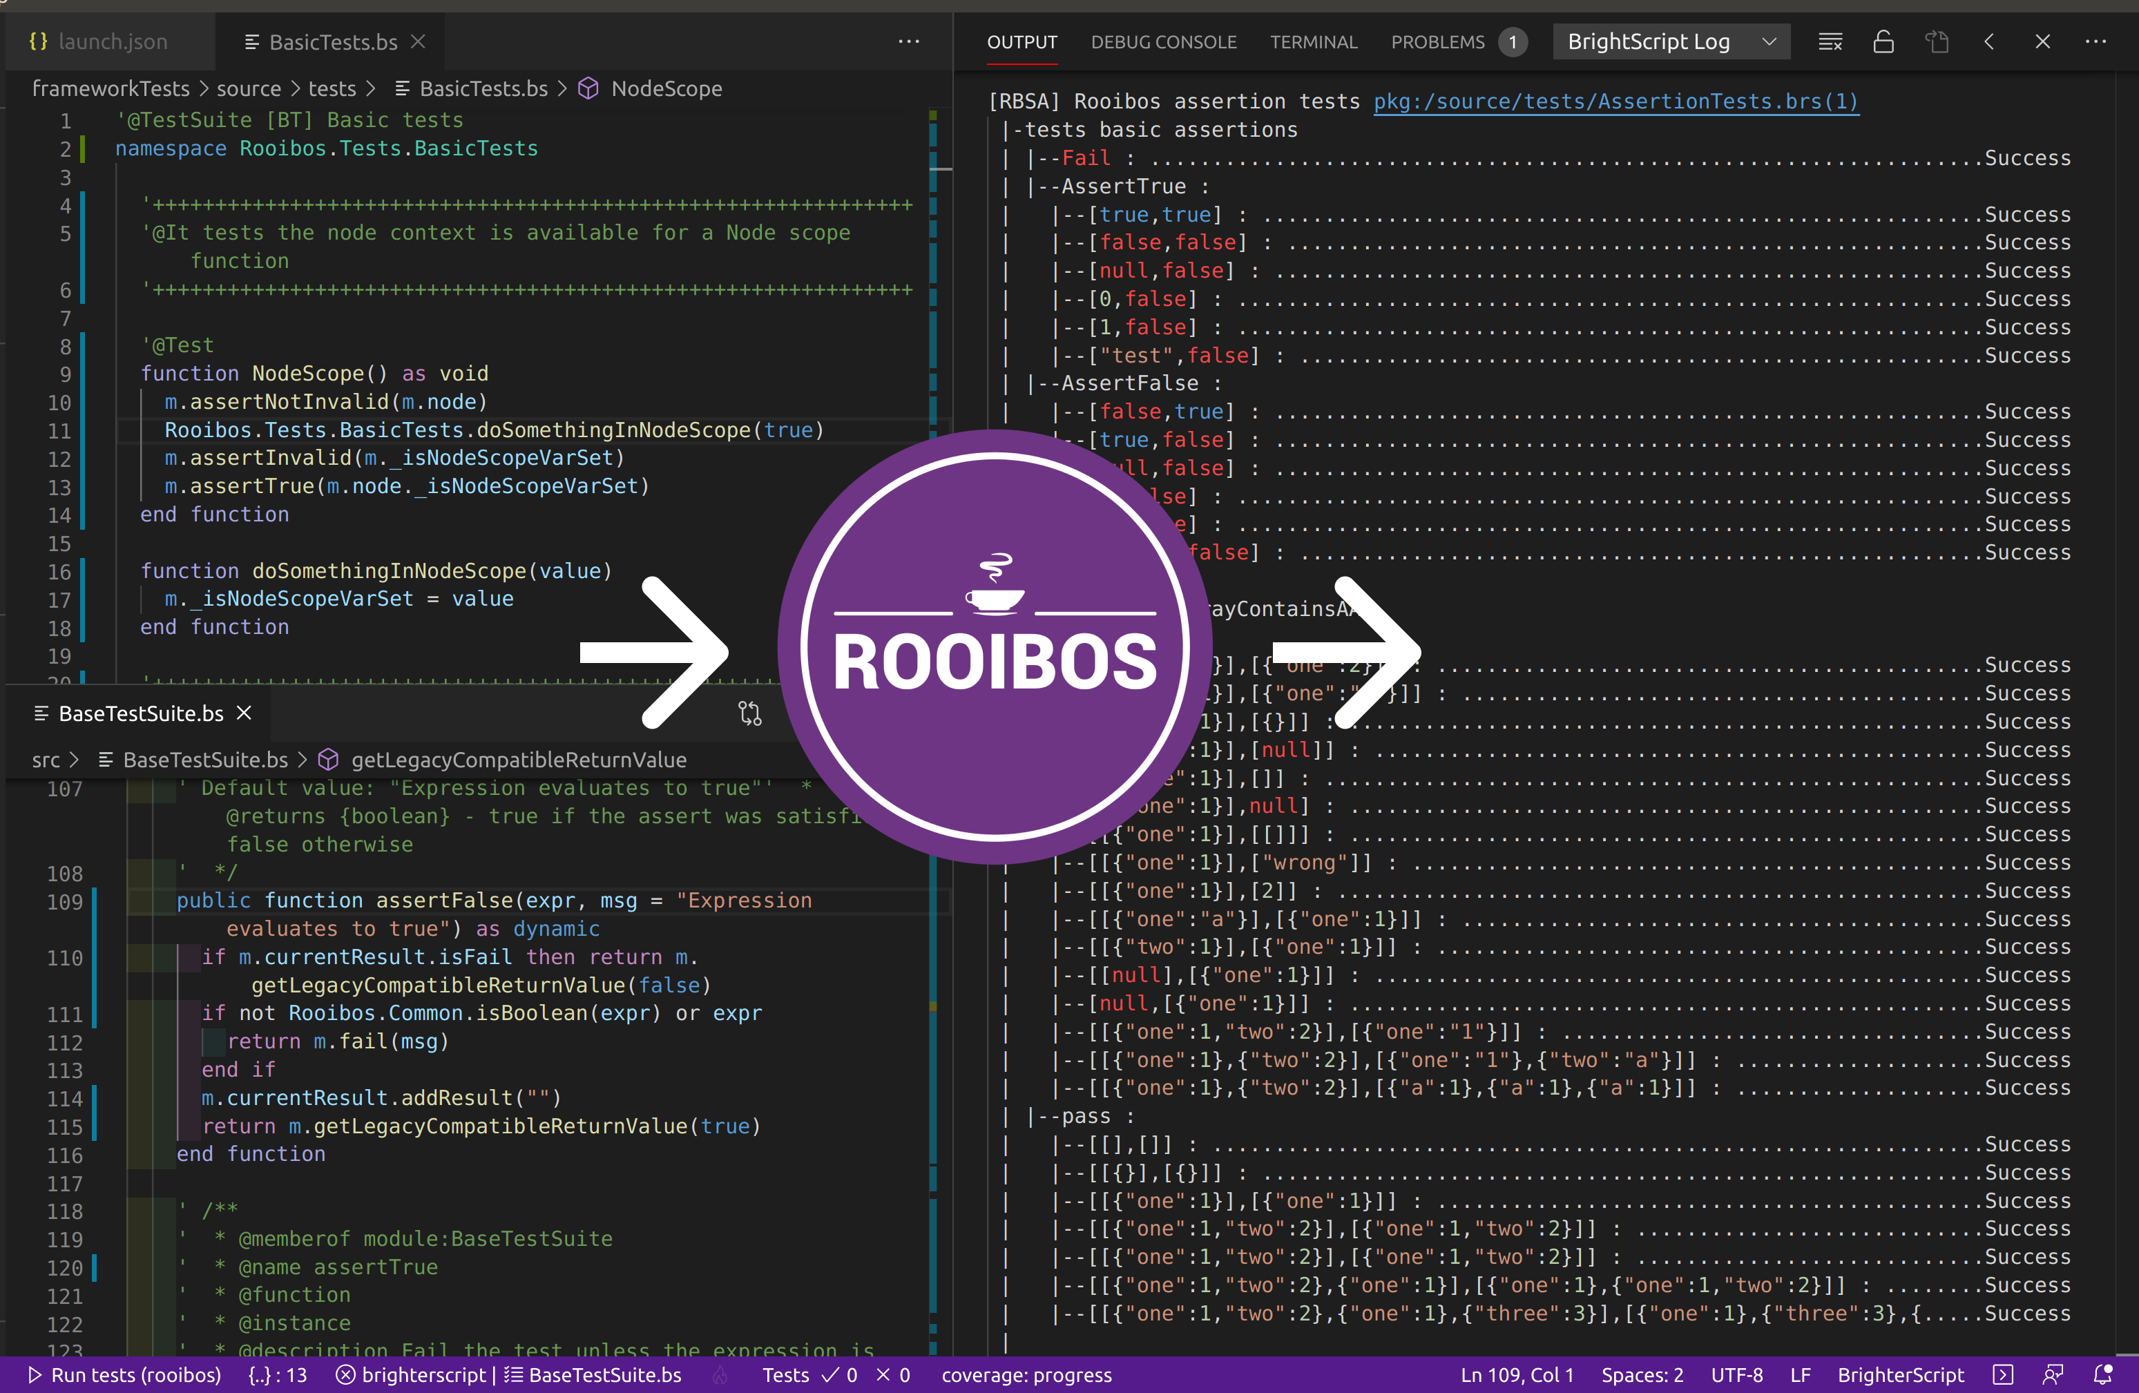Click the compare changes icon
Viewport: 2139px width, 1393px height.
coord(749,713)
